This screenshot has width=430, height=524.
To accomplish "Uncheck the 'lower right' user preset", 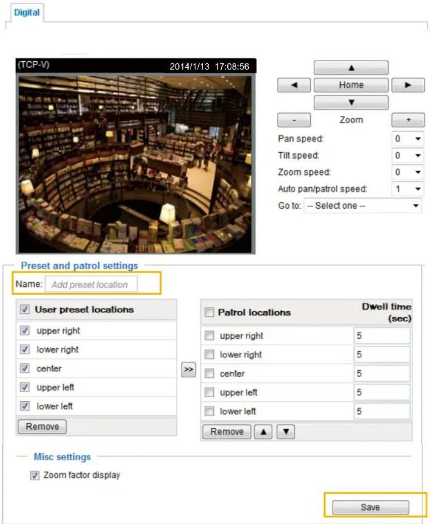I will (24, 349).
